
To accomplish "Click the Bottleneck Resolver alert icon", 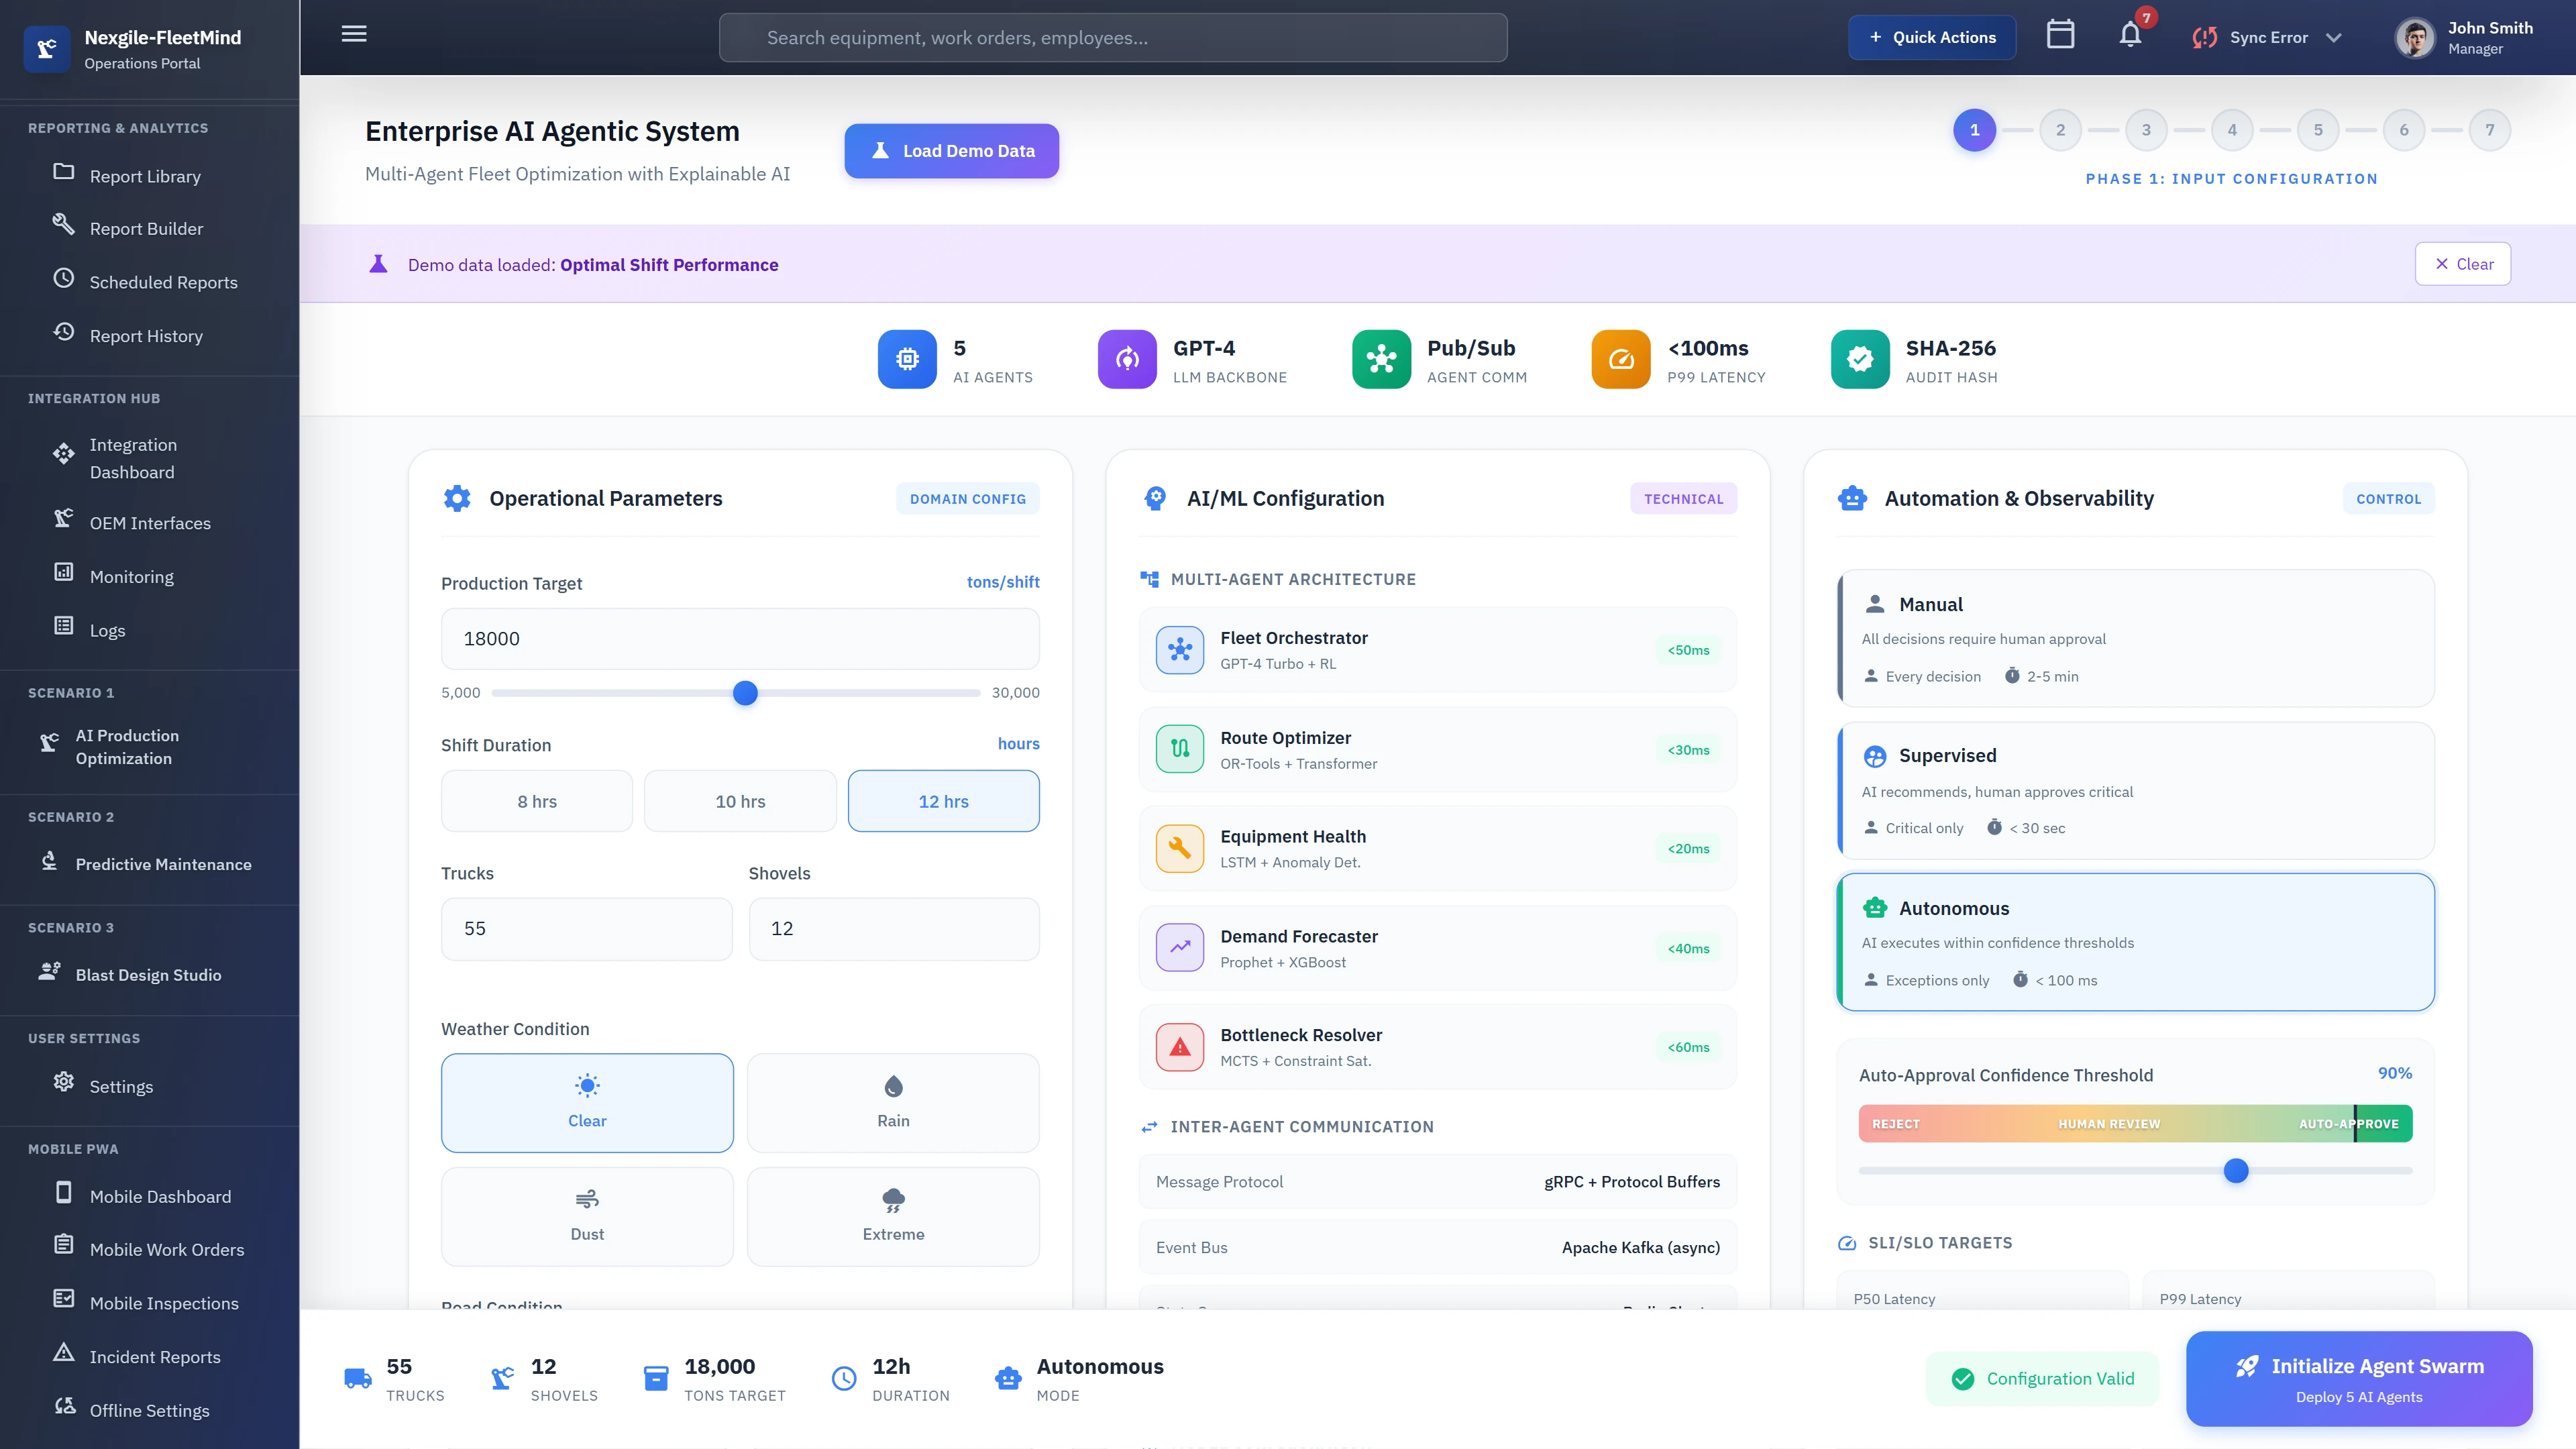I will point(1180,1047).
